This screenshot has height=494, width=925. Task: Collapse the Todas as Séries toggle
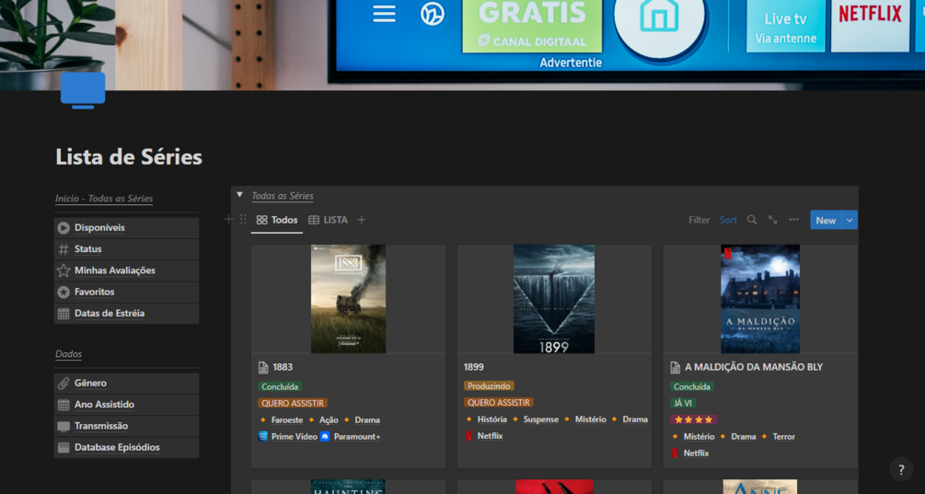pos(239,194)
